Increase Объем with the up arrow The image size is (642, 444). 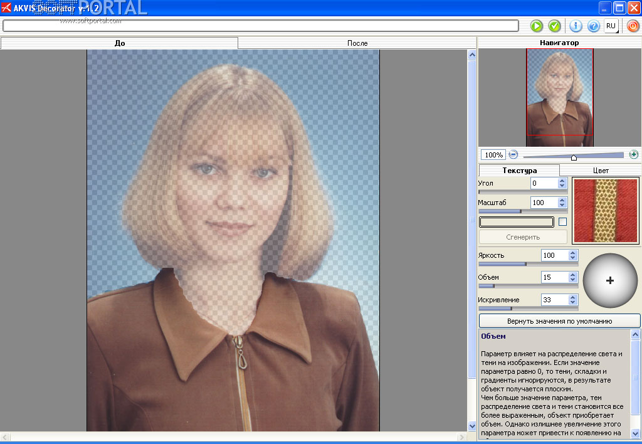coord(573,275)
